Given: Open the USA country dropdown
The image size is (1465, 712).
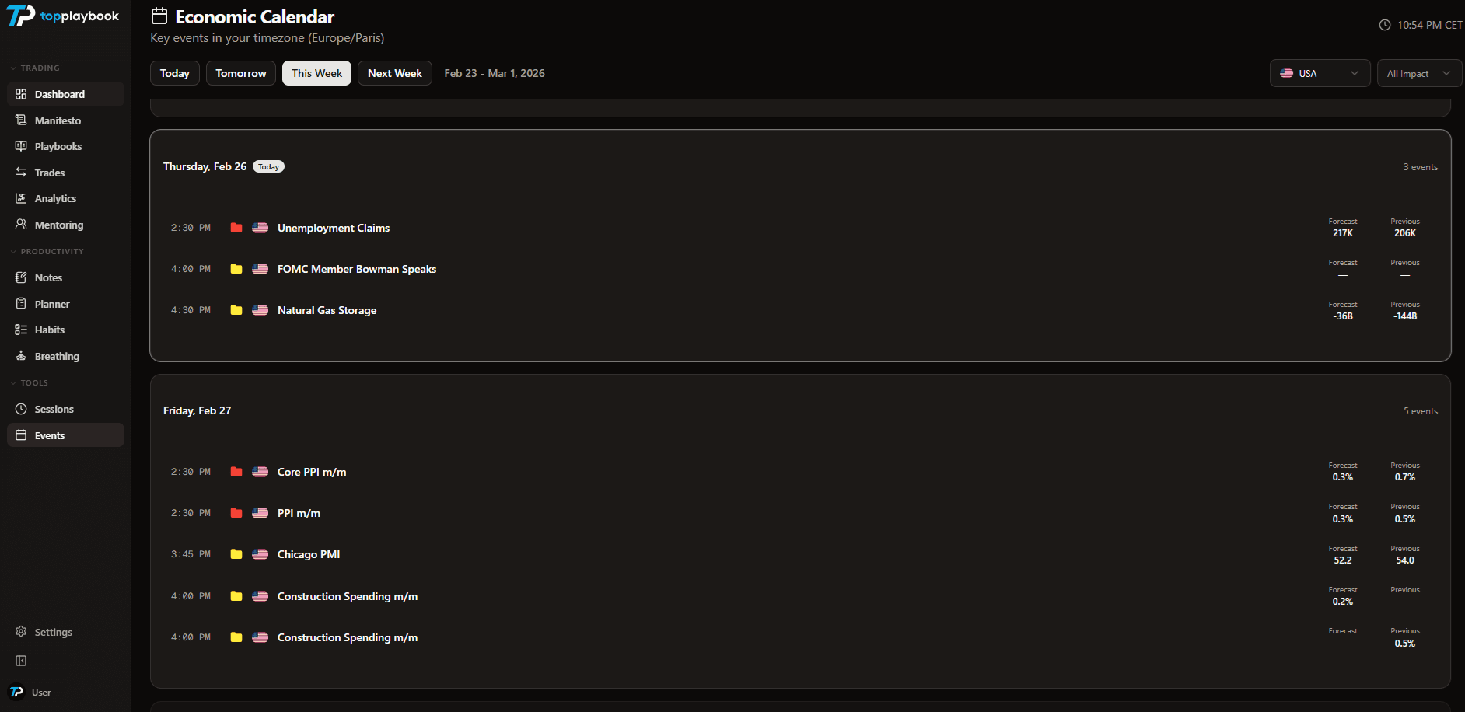Looking at the screenshot, I should click(1320, 73).
